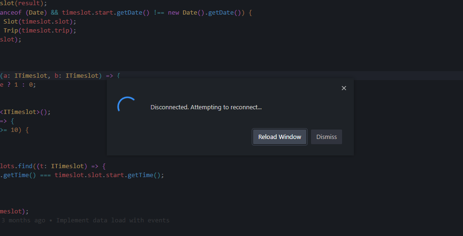Image resolution: width=463 pixels, height=236 pixels.
Task: Click 'timeslot.slot.start.getTime()' expression
Action: click(x=109, y=175)
